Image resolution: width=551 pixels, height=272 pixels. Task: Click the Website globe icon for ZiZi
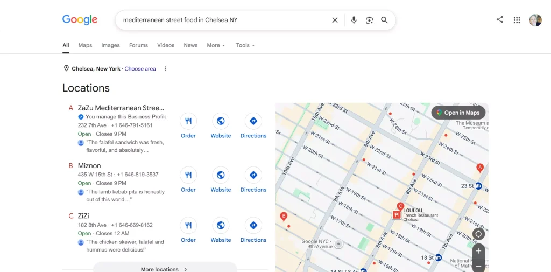(221, 225)
